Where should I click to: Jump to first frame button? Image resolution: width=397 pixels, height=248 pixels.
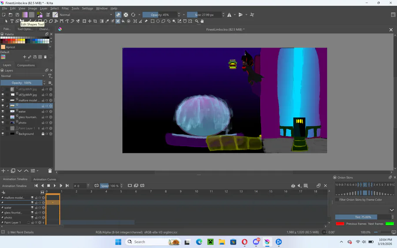click(36, 186)
